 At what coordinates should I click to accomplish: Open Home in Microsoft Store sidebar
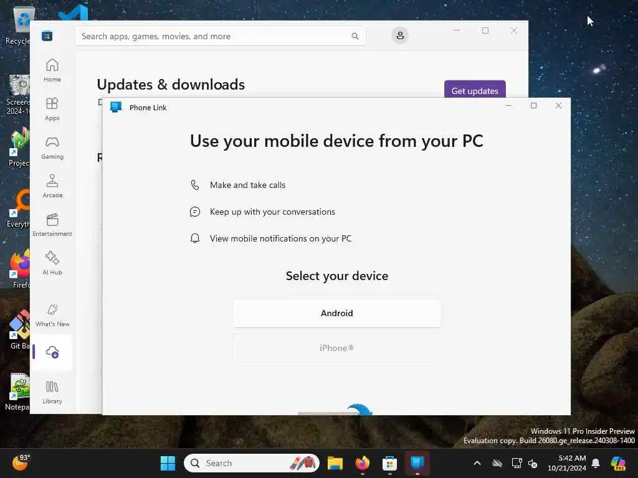pyautogui.click(x=52, y=70)
